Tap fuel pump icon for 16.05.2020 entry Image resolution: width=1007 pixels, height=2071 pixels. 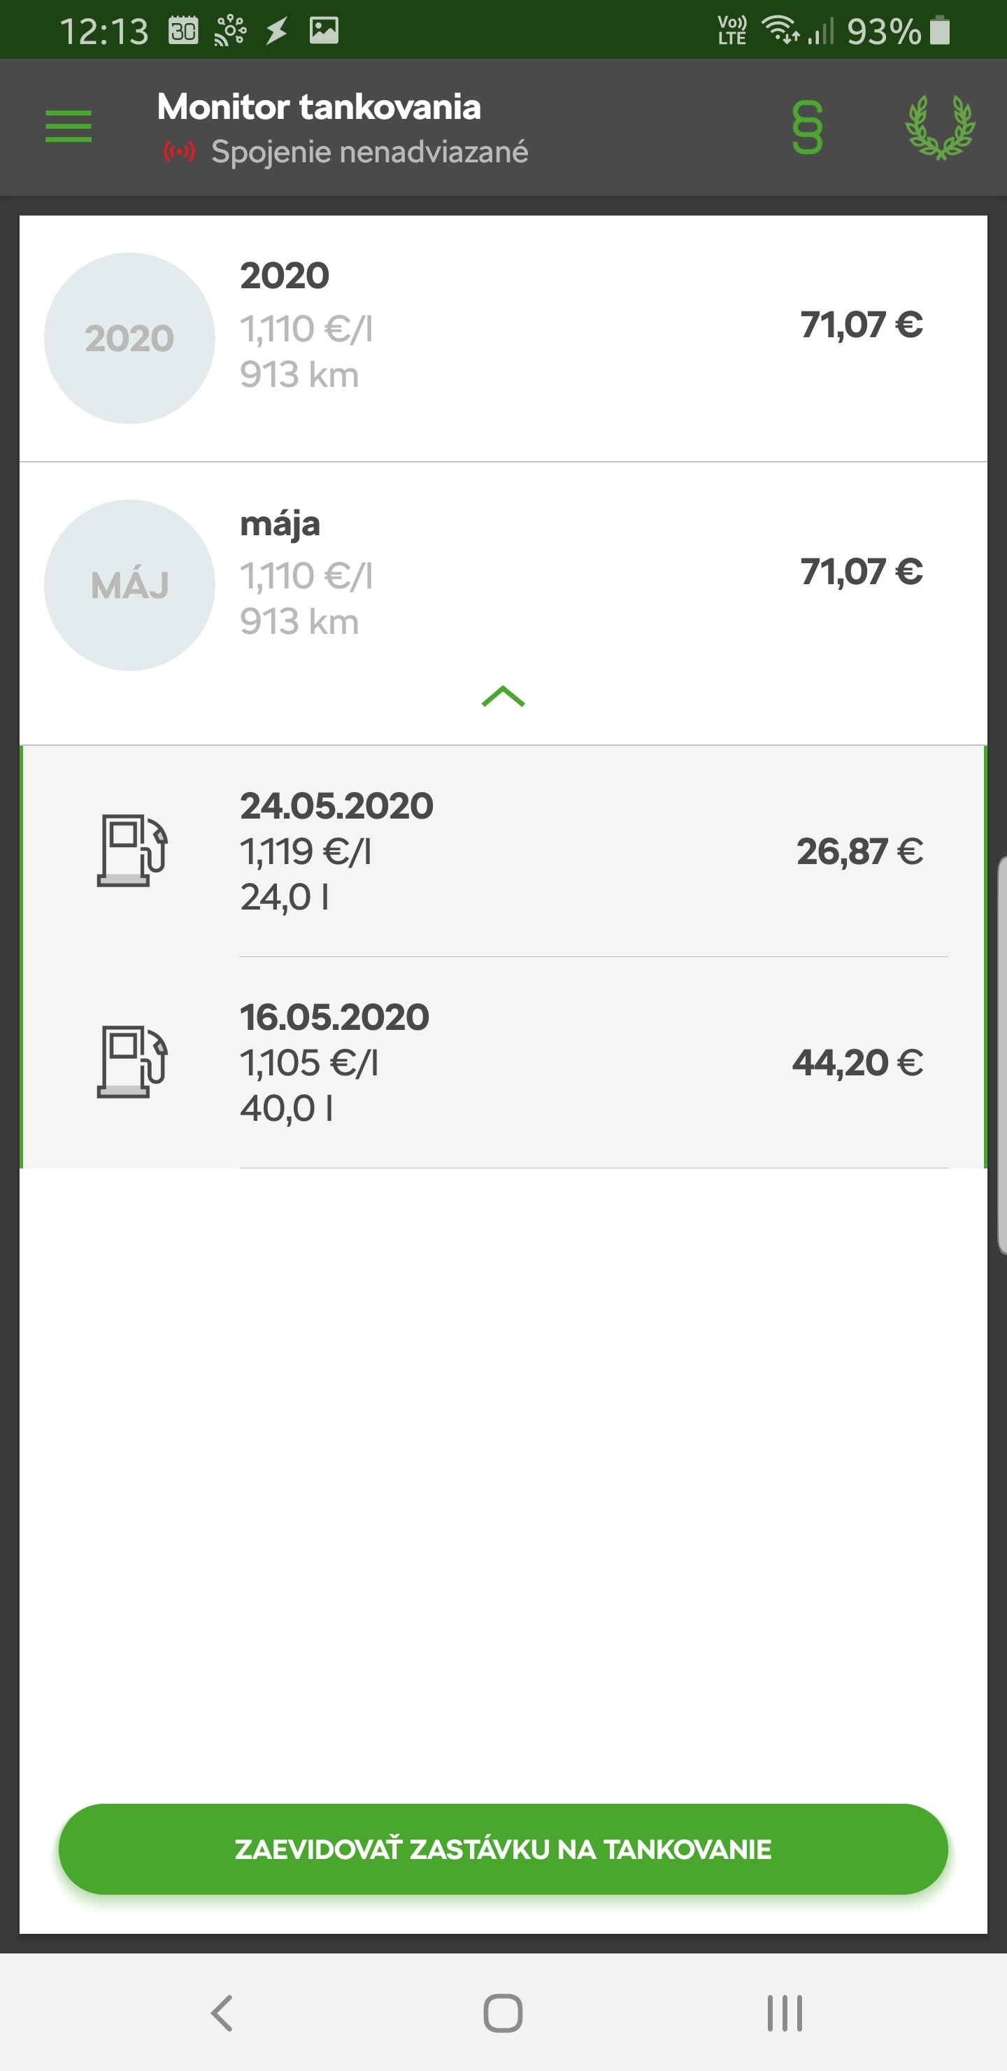tap(131, 1062)
